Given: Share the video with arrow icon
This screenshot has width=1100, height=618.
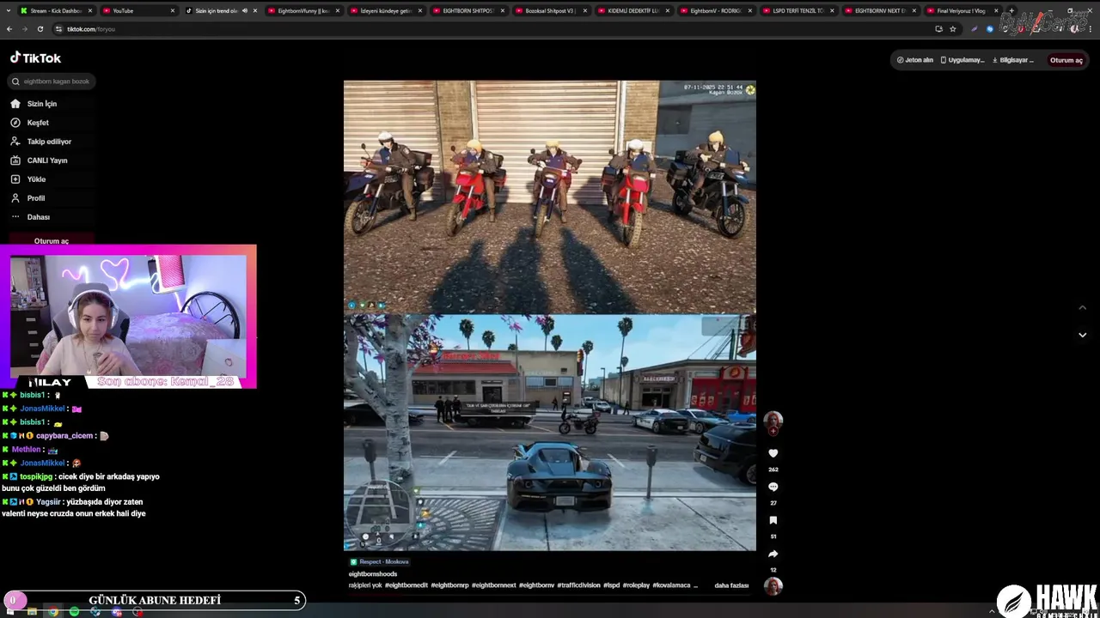Looking at the screenshot, I should click(773, 554).
